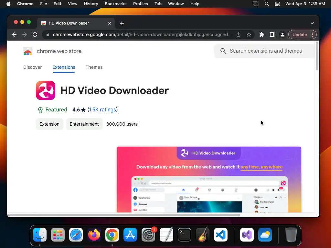The height and width of the screenshot is (248, 331).
Task: Open the File menu
Action: [44, 4]
